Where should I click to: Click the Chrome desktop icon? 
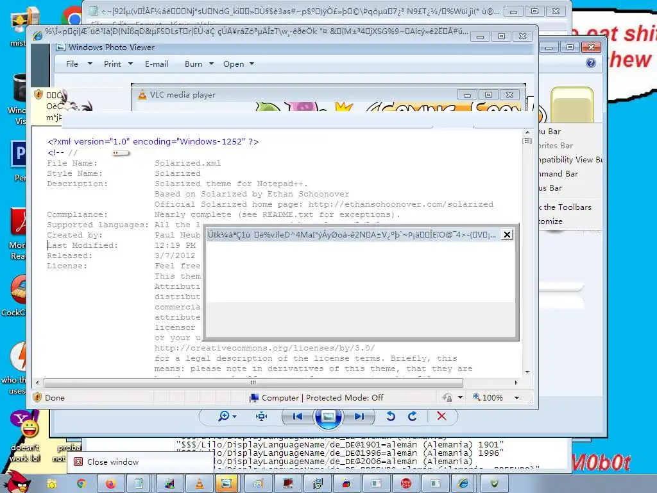pyautogui.click(x=72, y=17)
